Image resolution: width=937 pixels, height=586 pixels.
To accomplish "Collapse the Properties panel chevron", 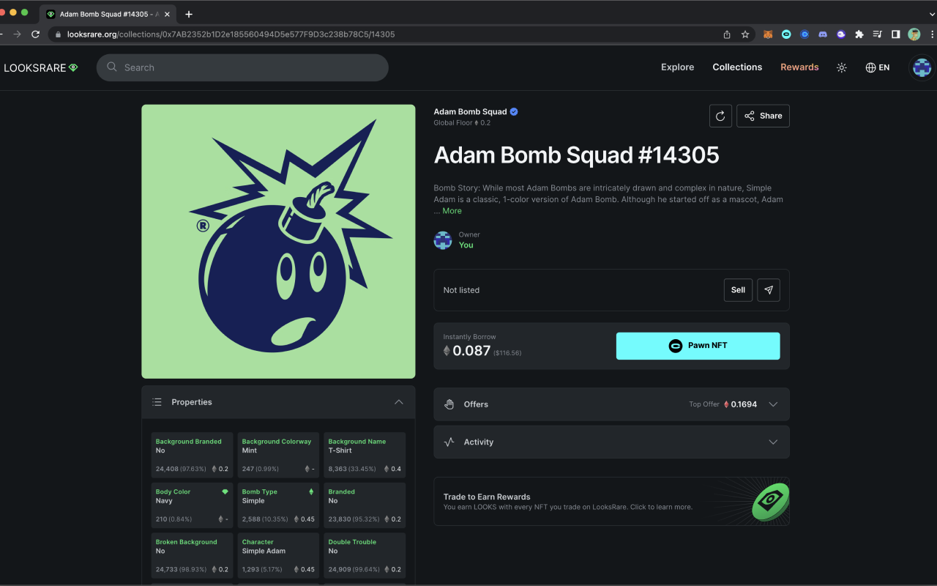I will pyautogui.click(x=398, y=402).
